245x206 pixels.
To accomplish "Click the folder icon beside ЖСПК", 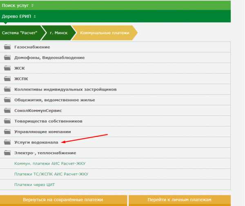I will (x=7, y=79).
